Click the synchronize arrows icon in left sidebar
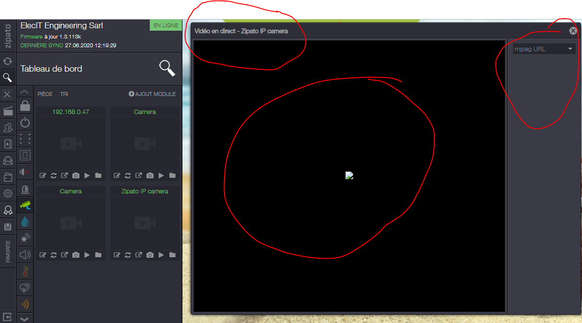This screenshot has height=323, width=582. [x=8, y=61]
